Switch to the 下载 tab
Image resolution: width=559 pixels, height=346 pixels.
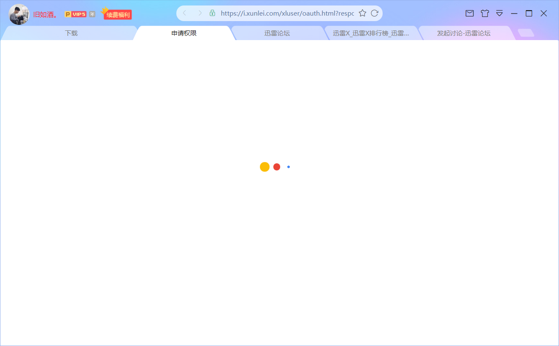pyautogui.click(x=71, y=32)
